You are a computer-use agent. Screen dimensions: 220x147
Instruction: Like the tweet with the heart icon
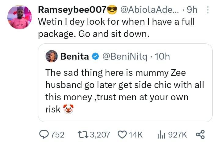(x=122, y=134)
